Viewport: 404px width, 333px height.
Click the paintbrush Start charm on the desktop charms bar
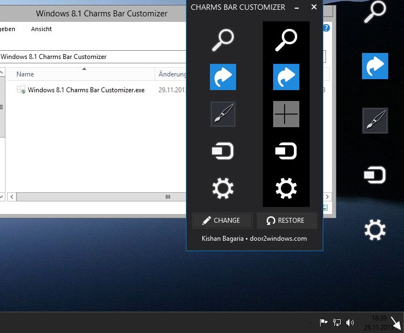375,121
